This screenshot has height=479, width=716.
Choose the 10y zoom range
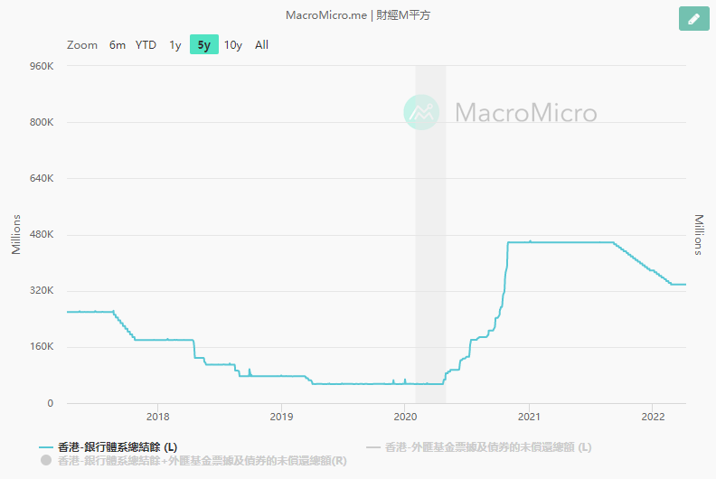tap(233, 45)
